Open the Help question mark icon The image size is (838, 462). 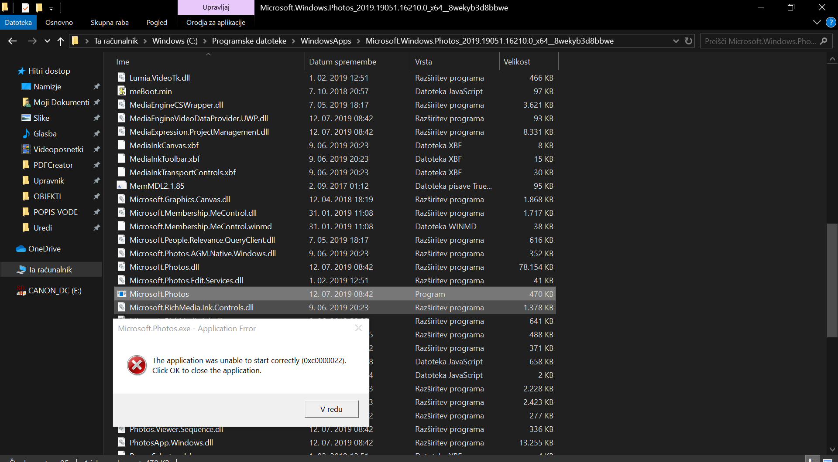[831, 22]
